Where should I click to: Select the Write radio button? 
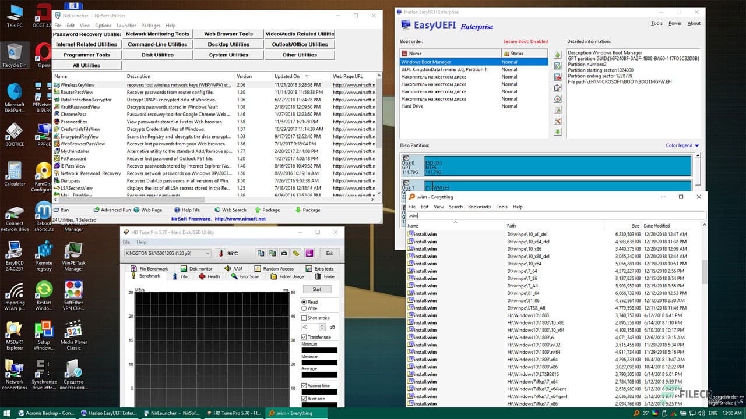tap(304, 308)
